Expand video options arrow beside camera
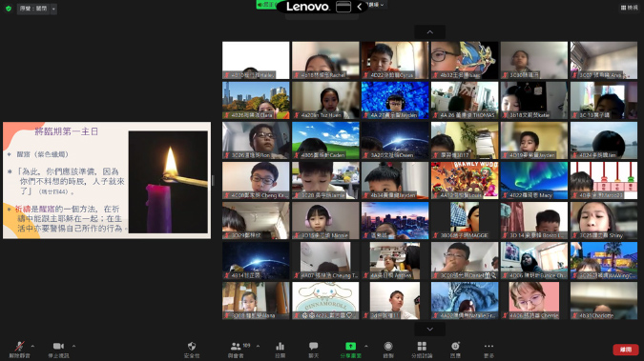 coord(73,346)
